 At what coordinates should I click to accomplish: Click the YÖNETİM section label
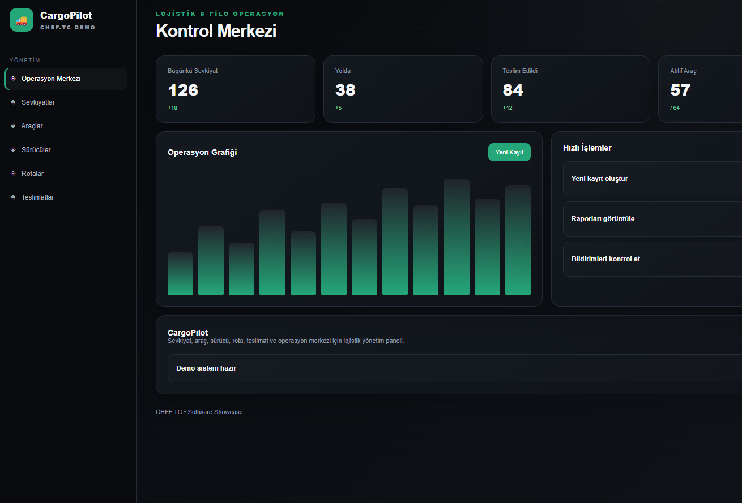[25, 61]
